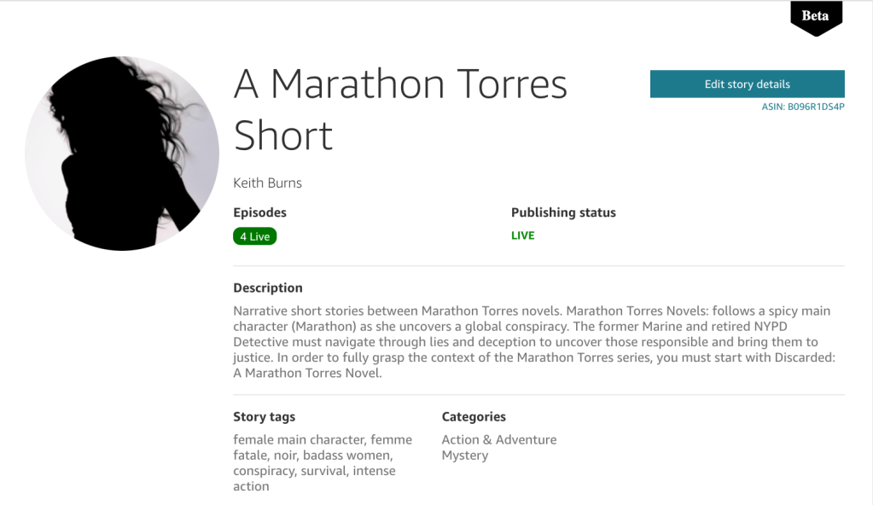Viewport: 873px width, 505px height.
Task: Click the Episodes label
Action: point(259,212)
